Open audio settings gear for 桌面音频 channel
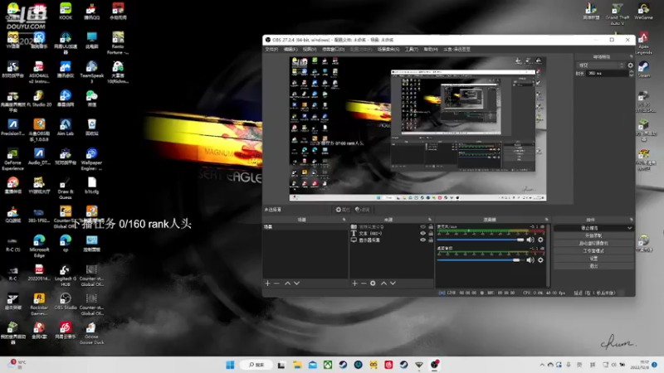Screen dimensions: 664x373 [x=540, y=260]
